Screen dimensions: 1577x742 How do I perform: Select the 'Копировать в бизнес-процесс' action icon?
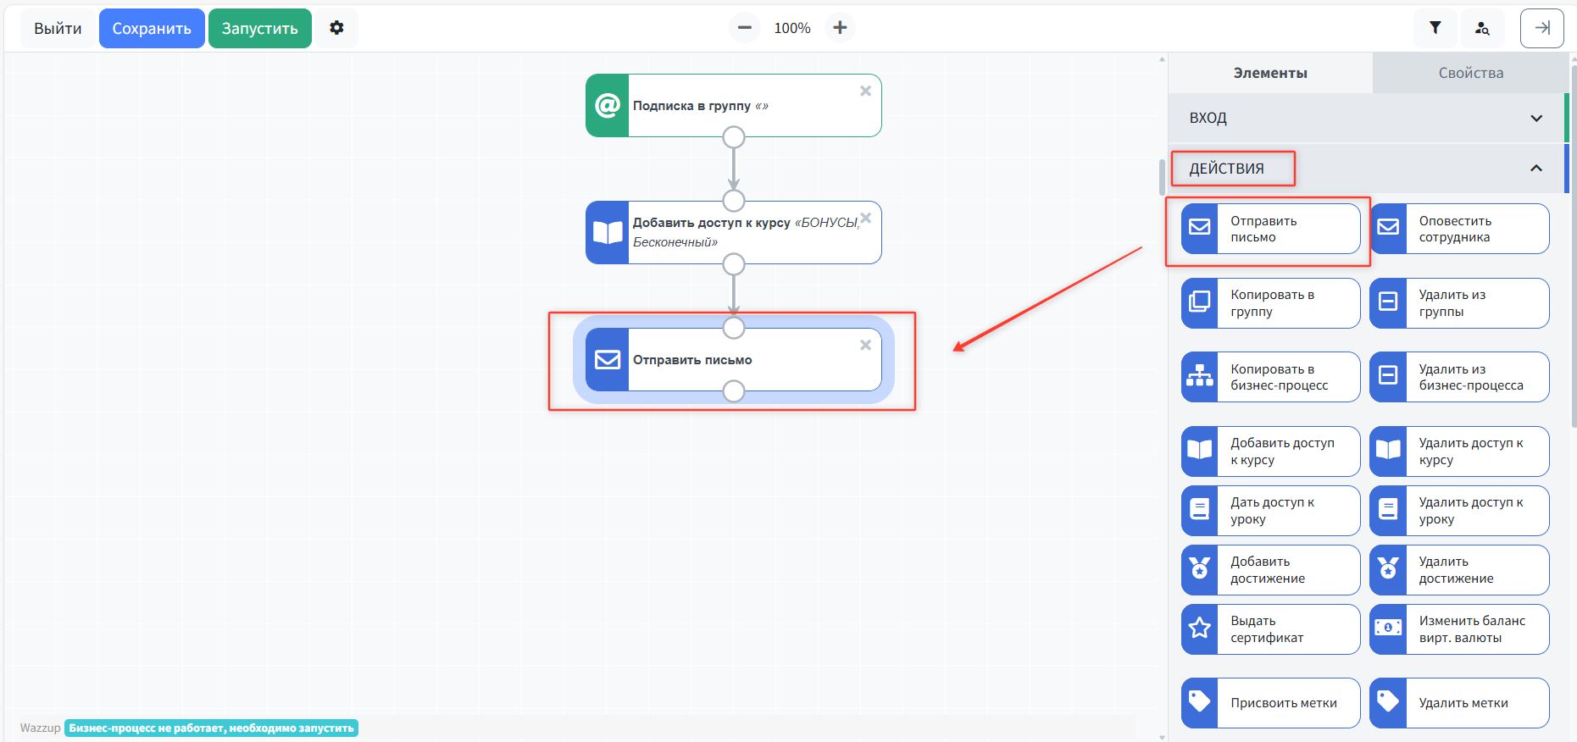[1199, 376]
